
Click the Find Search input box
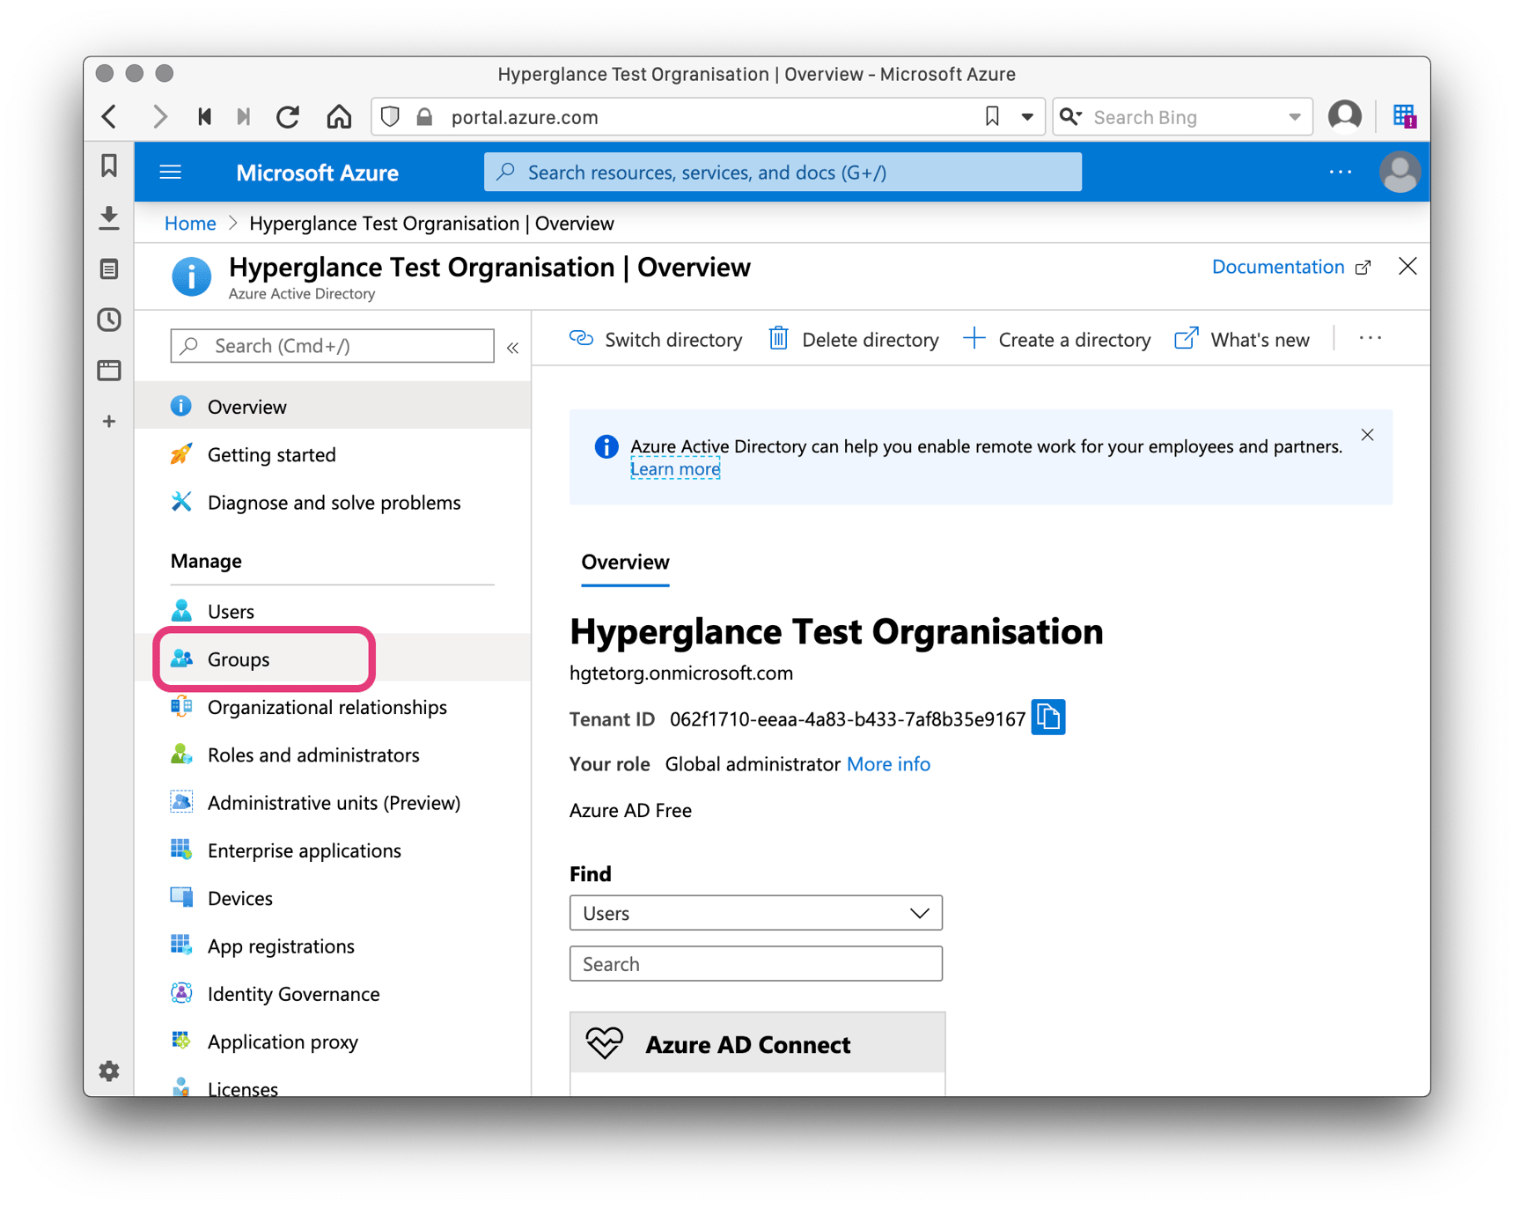(x=756, y=964)
